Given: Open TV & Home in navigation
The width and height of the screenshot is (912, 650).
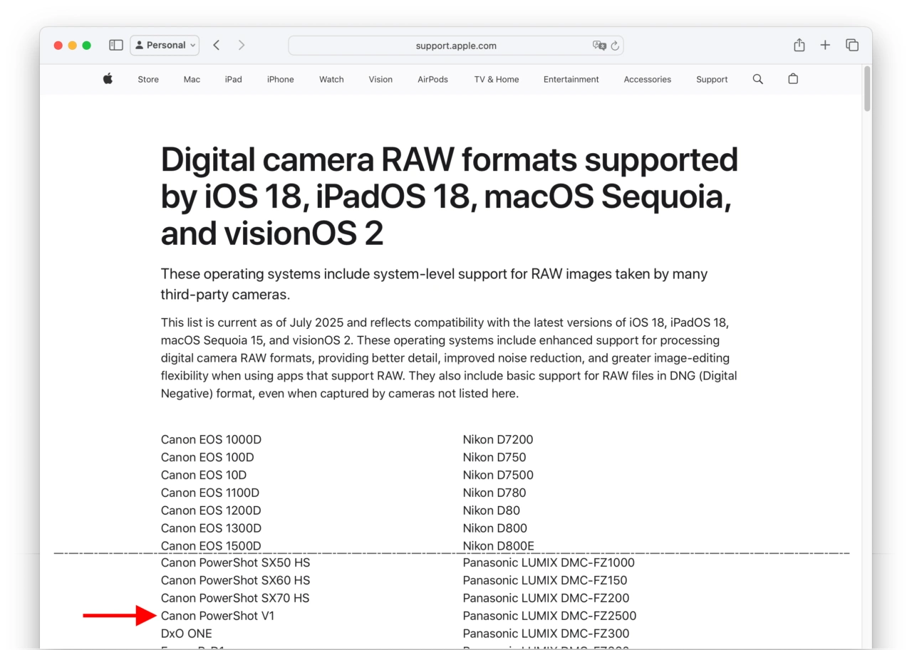Looking at the screenshot, I should click(497, 79).
